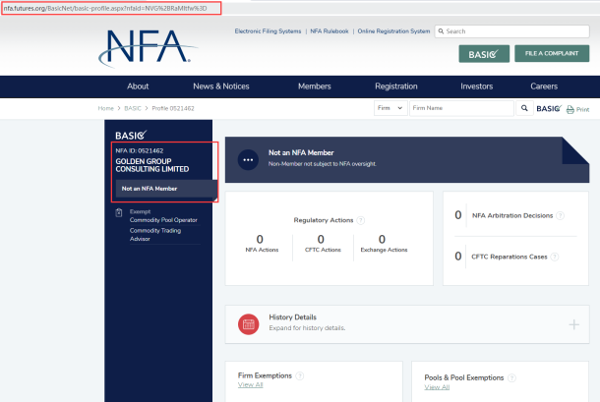Click the help icon beside Pools & Pool Exemptions
This screenshot has height=402, width=600.
(511, 376)
